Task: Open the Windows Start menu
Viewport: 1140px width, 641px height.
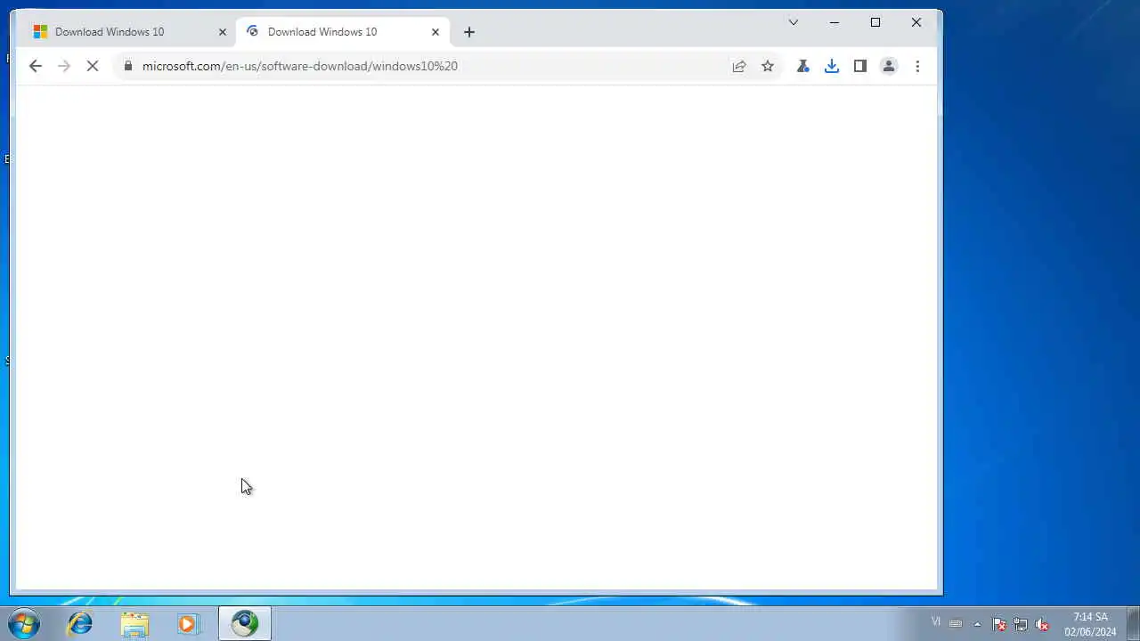Action: [24, 623]
